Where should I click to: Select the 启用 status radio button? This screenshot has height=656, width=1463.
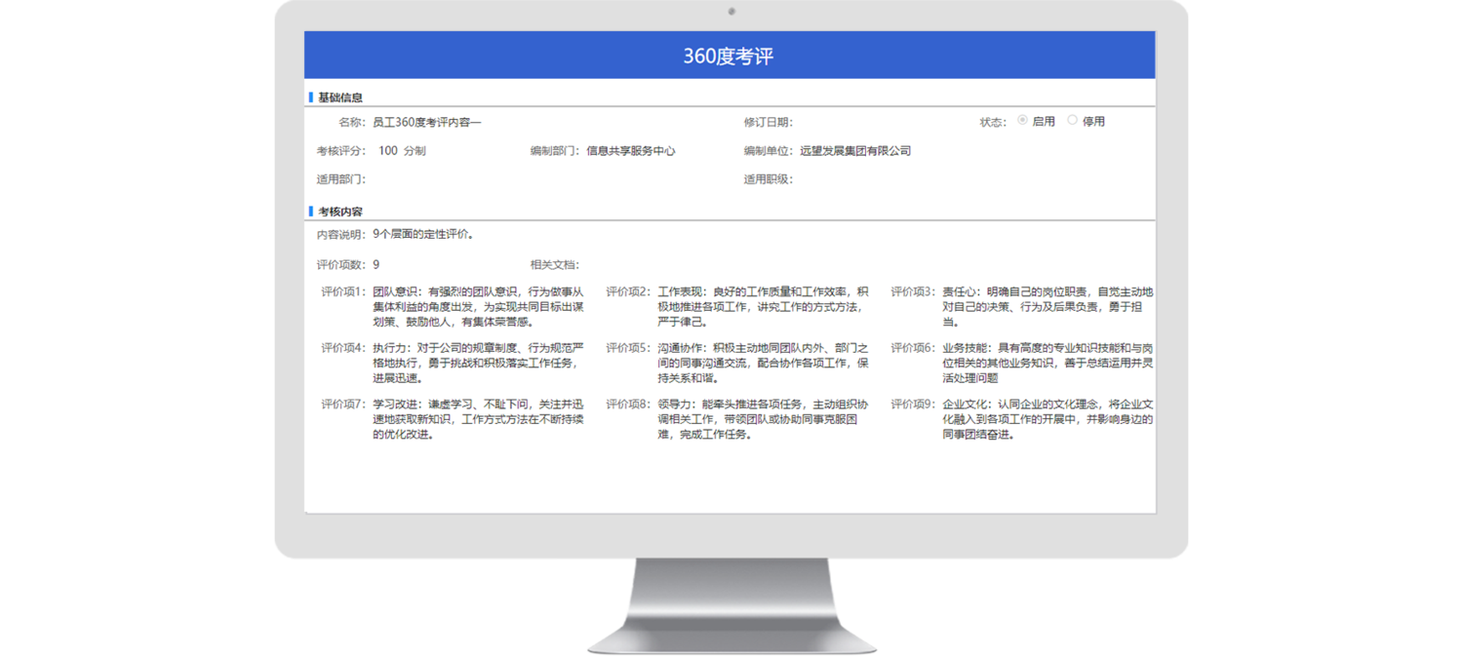[x=1022, y=121]
